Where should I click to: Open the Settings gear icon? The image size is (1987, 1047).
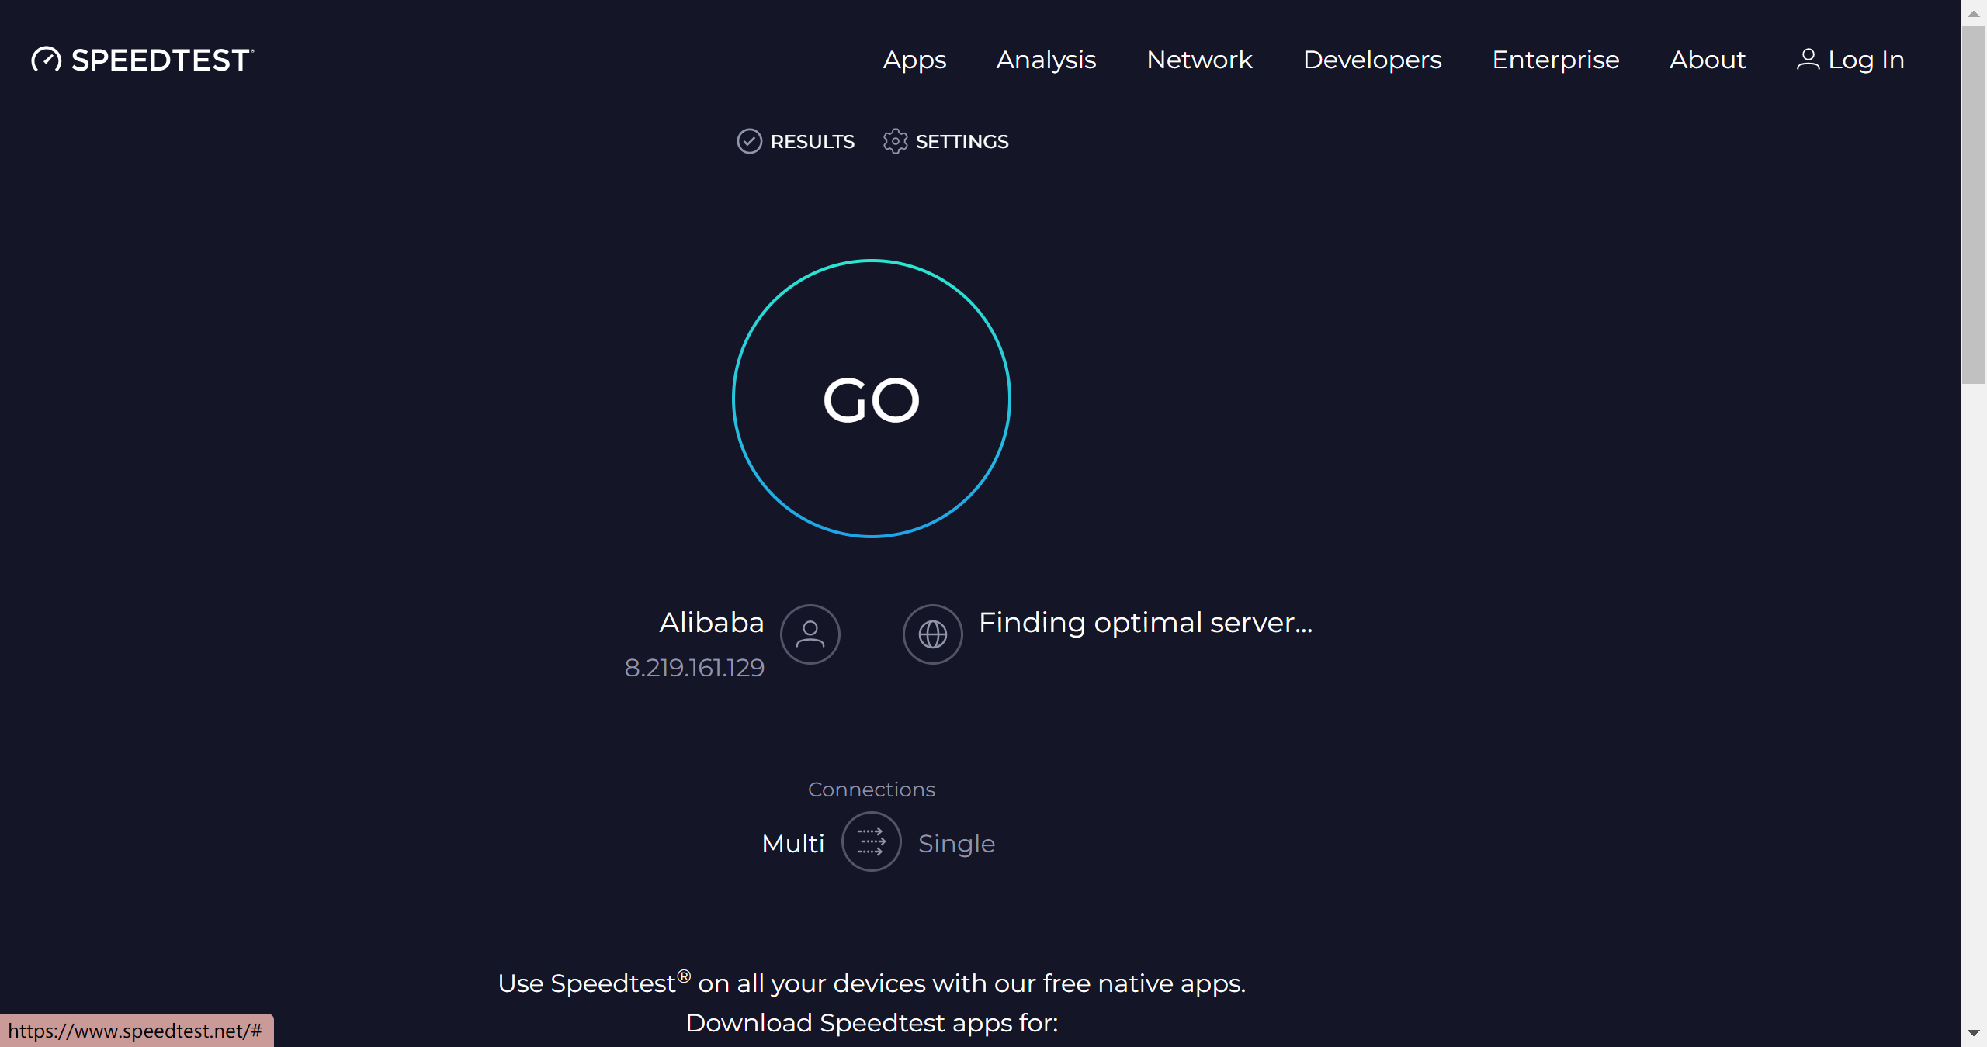[x=895, y=141]
